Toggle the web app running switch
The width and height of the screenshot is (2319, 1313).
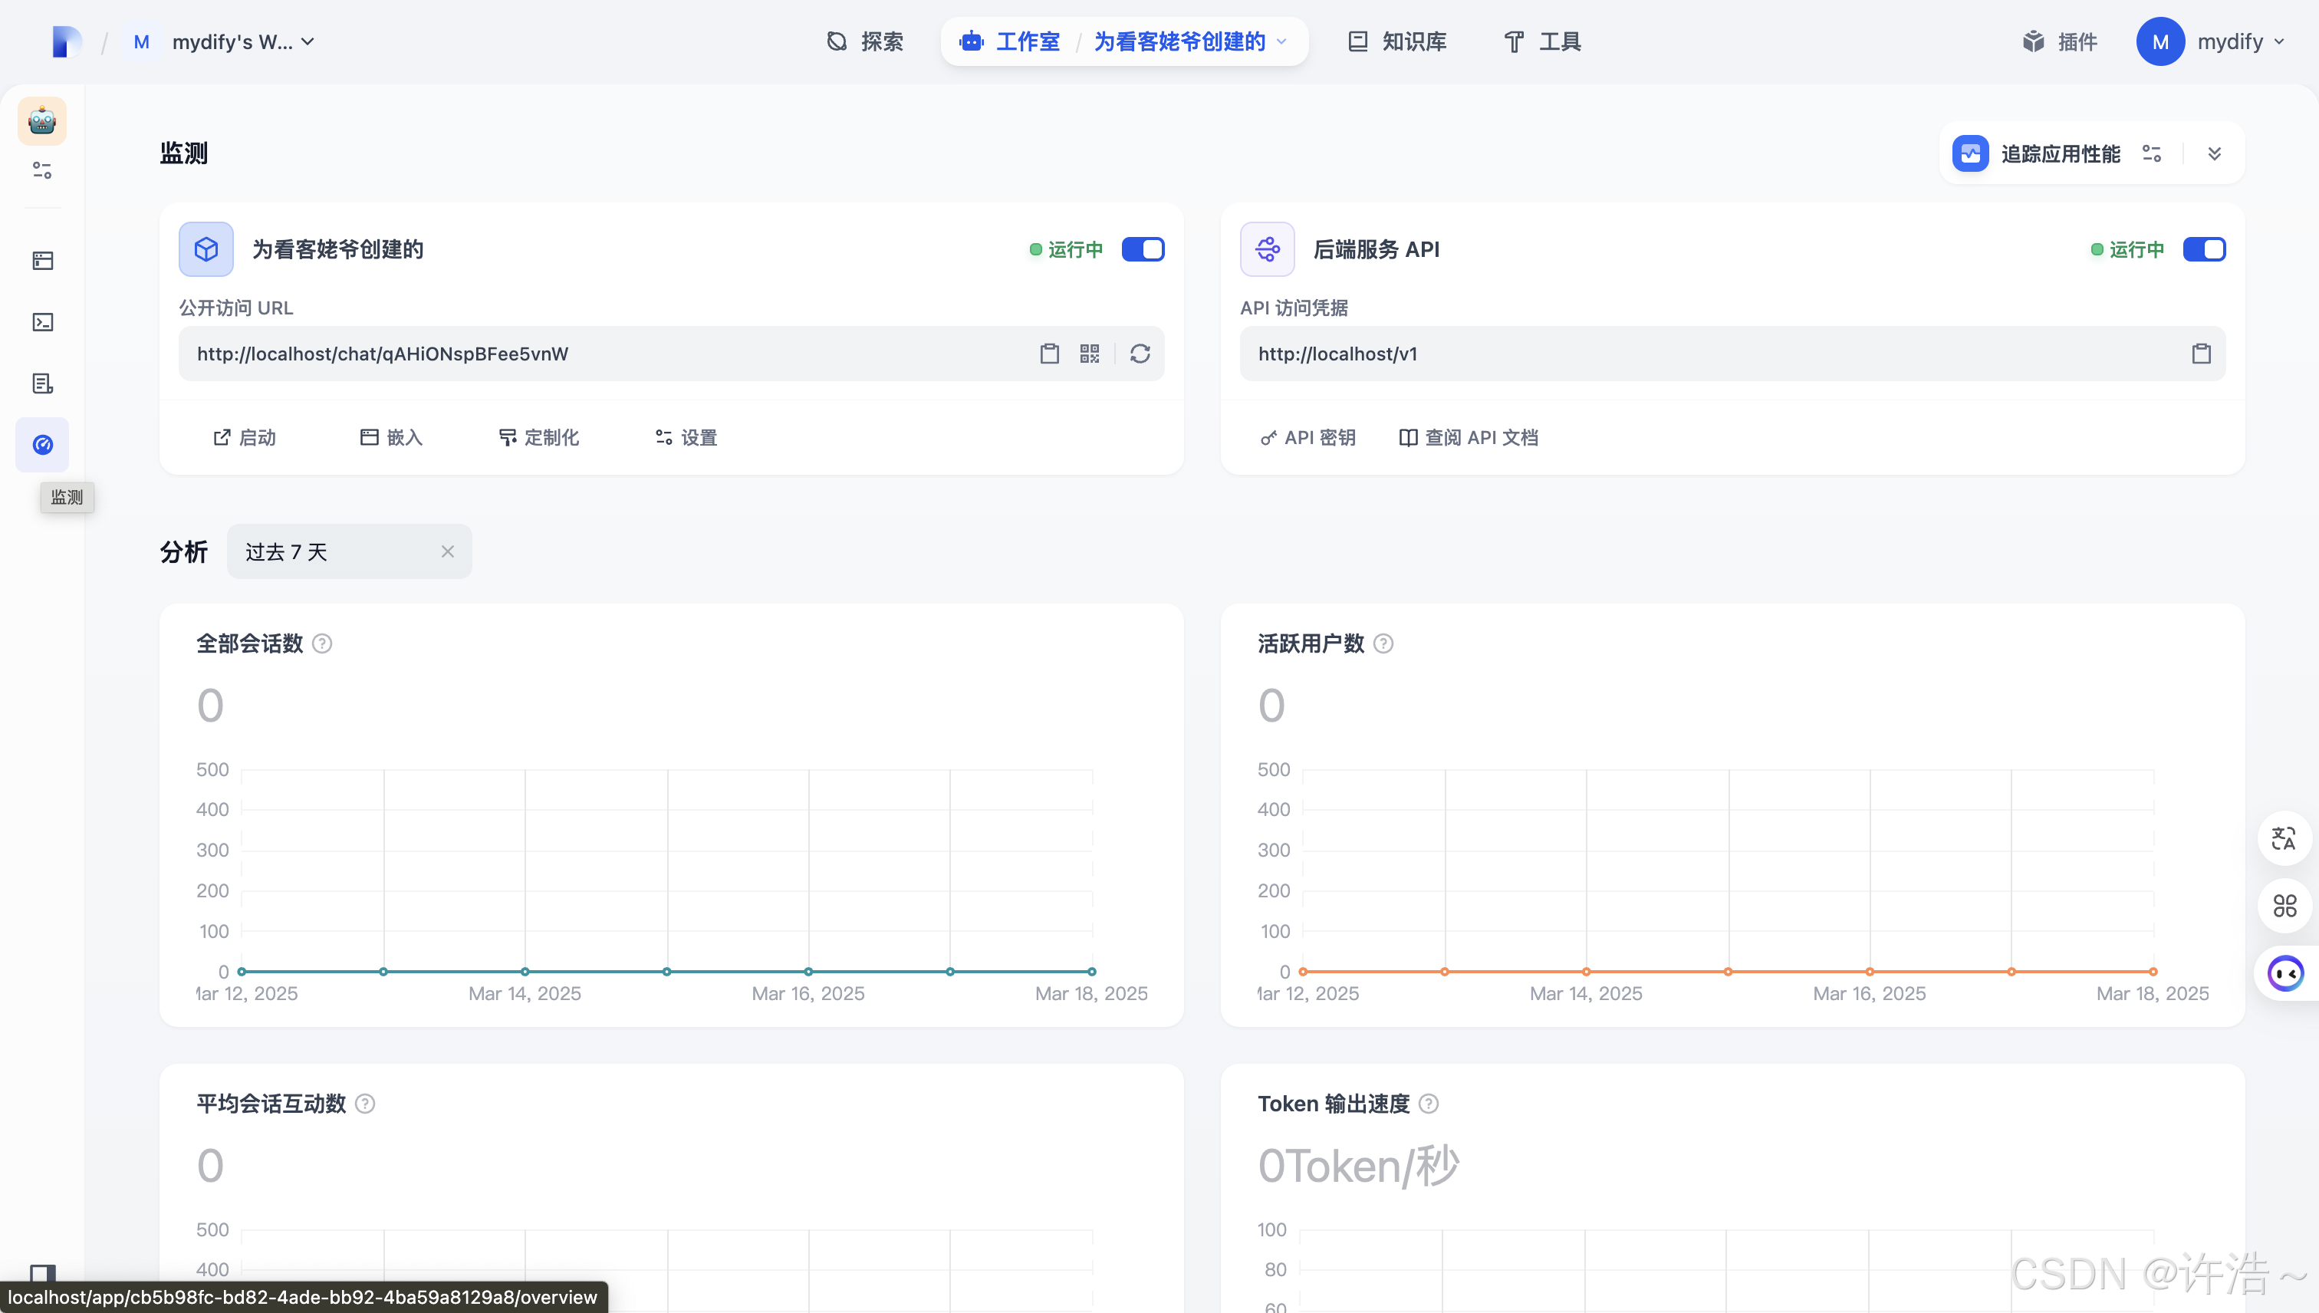point(1143,249)
